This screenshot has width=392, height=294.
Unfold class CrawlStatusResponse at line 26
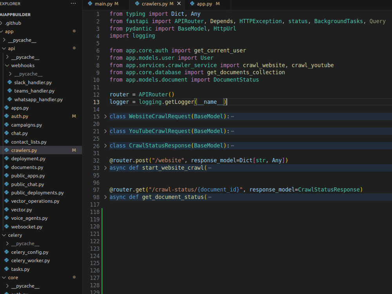[105, 146]
